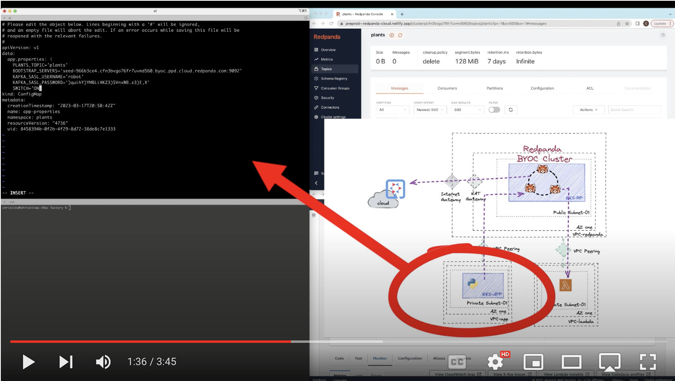Open the Partition All dropdown
Screen dimensions: 675x381
[392, 110]
